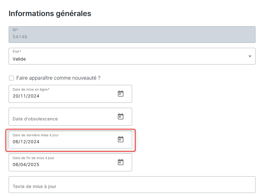
Task: Click the 'Date de dernière mise à jour' label
Action: pyautogui.click(x=35, y=135)
